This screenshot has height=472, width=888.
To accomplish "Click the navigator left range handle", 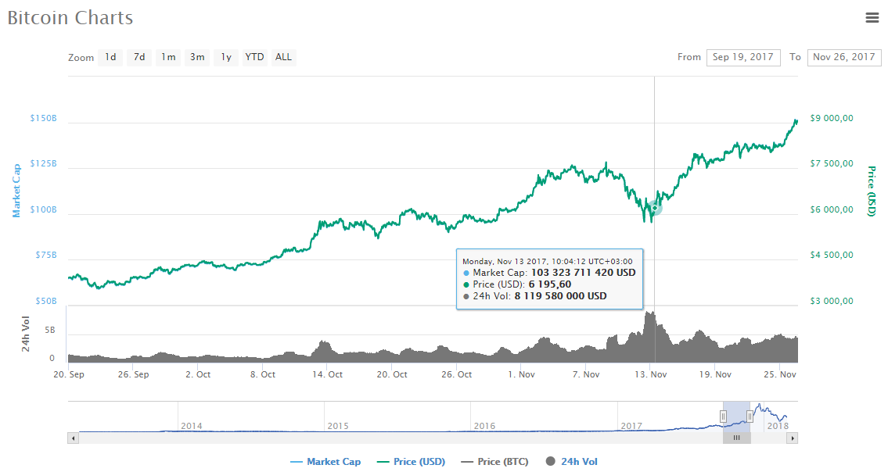I will [x=723, y=417].
